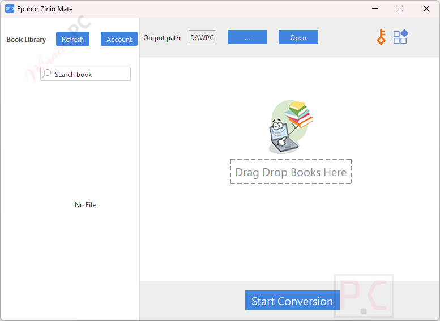The height and width of the screenshot is (321, 440).
Task: Click the orange key registration icon
Action: coord(381,37)
